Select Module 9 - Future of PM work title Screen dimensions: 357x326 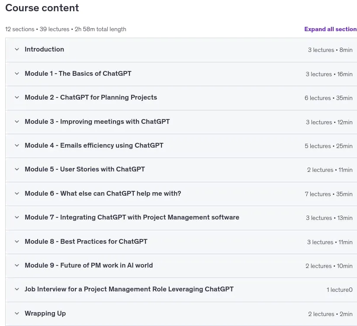[x=89, y=265]
